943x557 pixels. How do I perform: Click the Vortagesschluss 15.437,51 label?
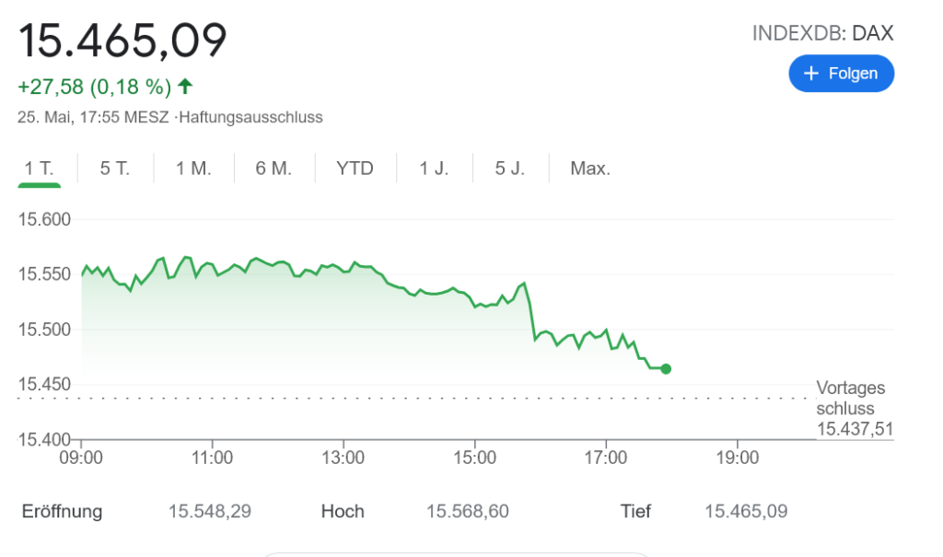[854, 409]
